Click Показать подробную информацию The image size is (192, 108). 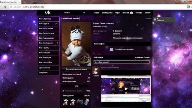click(128, 38)
